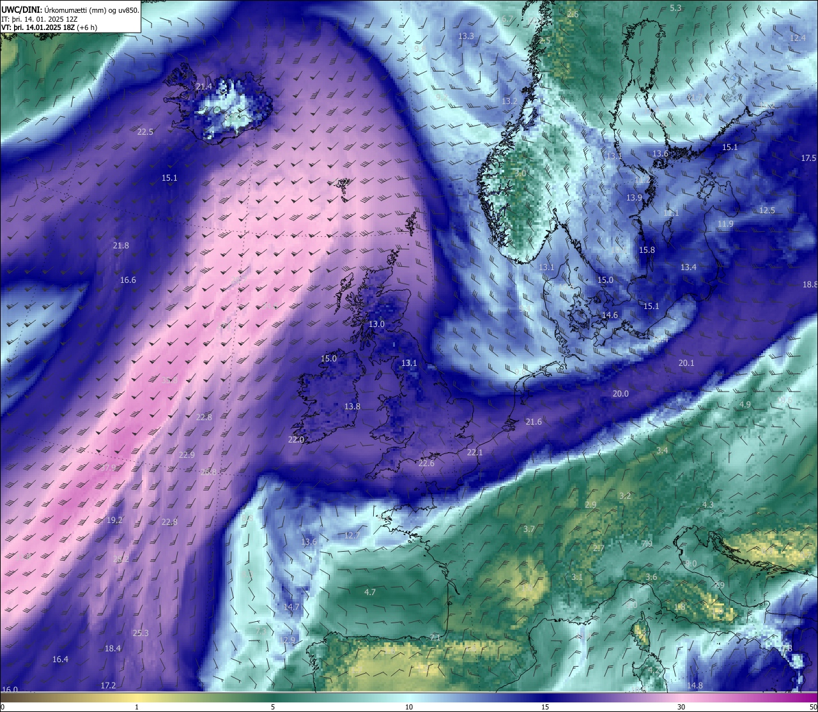This screenshot has height=712, width=818.
Task: Click the 21.8 map value
Action: pyautogui.click(x=121, y=245)
